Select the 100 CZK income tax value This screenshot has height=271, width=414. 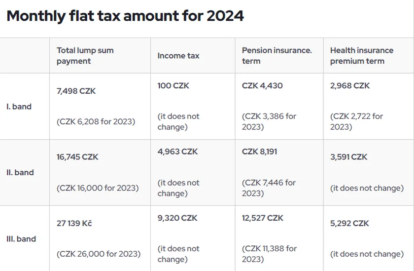[173, 86]
